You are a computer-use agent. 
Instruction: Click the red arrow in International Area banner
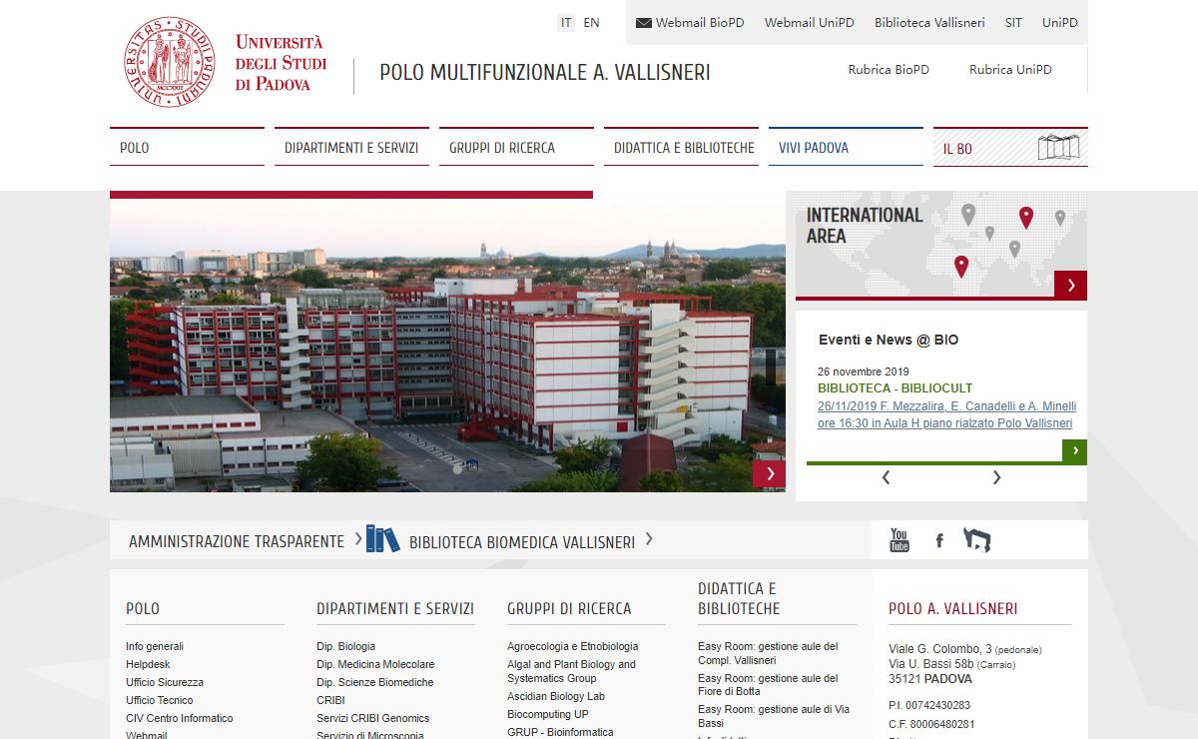coord(1071,285)
